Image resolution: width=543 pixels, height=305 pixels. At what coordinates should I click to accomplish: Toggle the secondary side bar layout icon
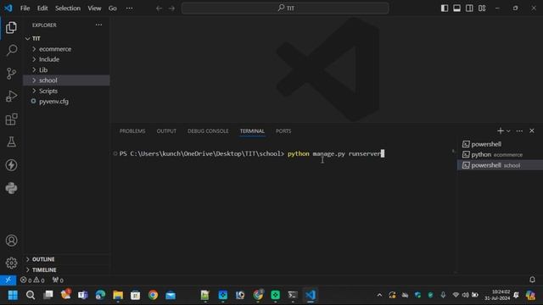(469, 8)
